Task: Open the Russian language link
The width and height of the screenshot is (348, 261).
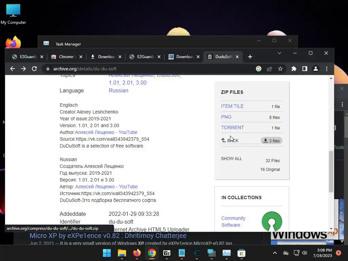Action: pos(119,90)
